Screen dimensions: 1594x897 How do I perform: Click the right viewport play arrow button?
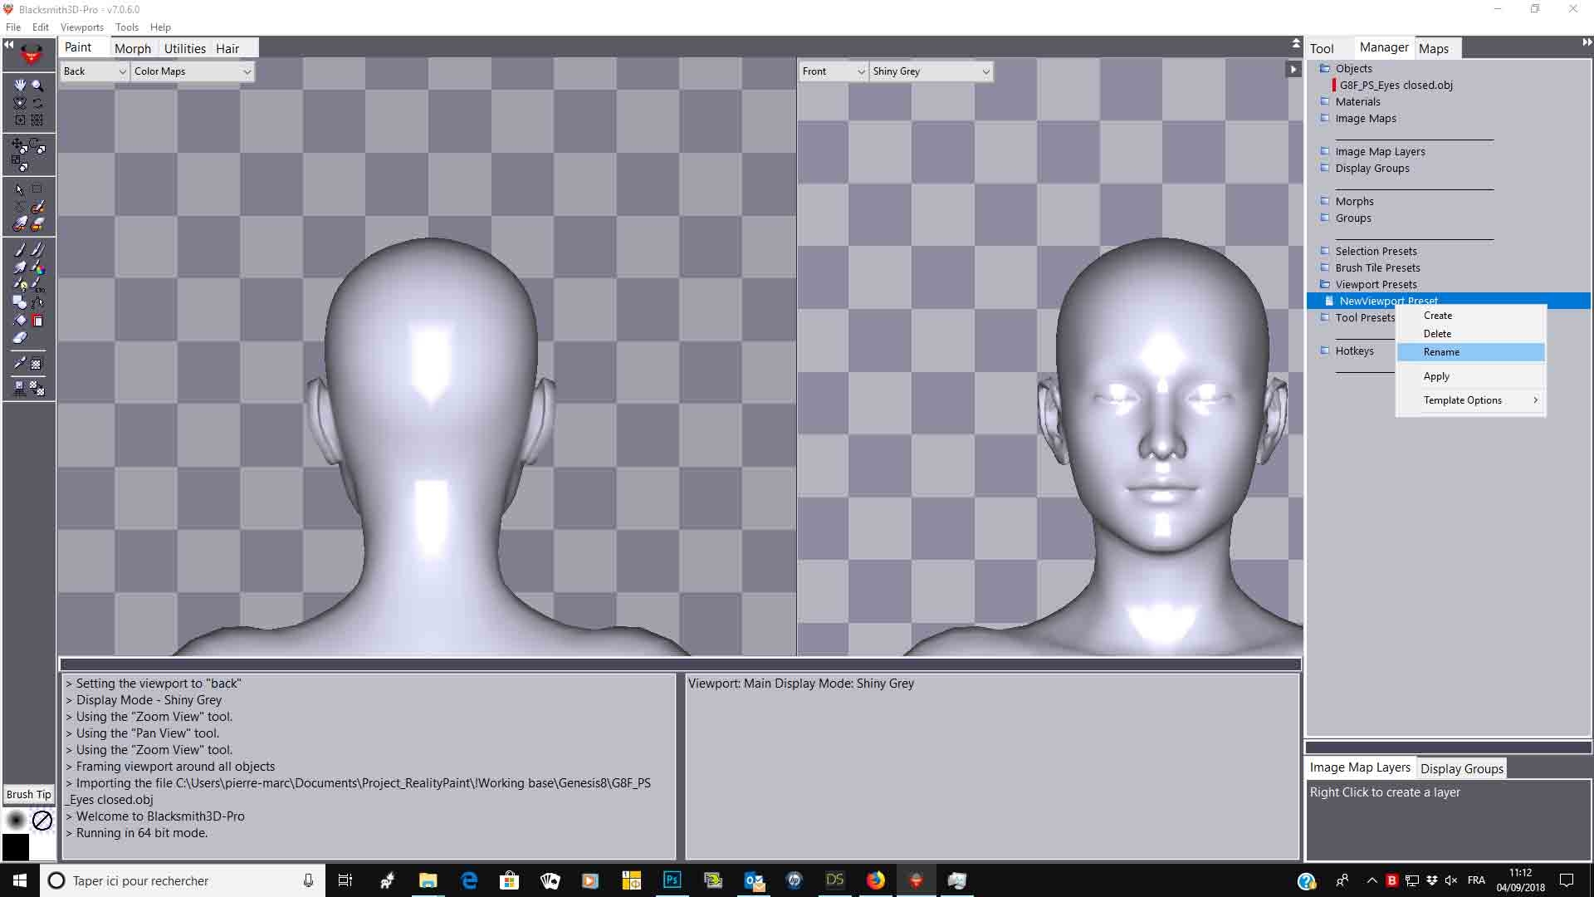(1293, 70)
